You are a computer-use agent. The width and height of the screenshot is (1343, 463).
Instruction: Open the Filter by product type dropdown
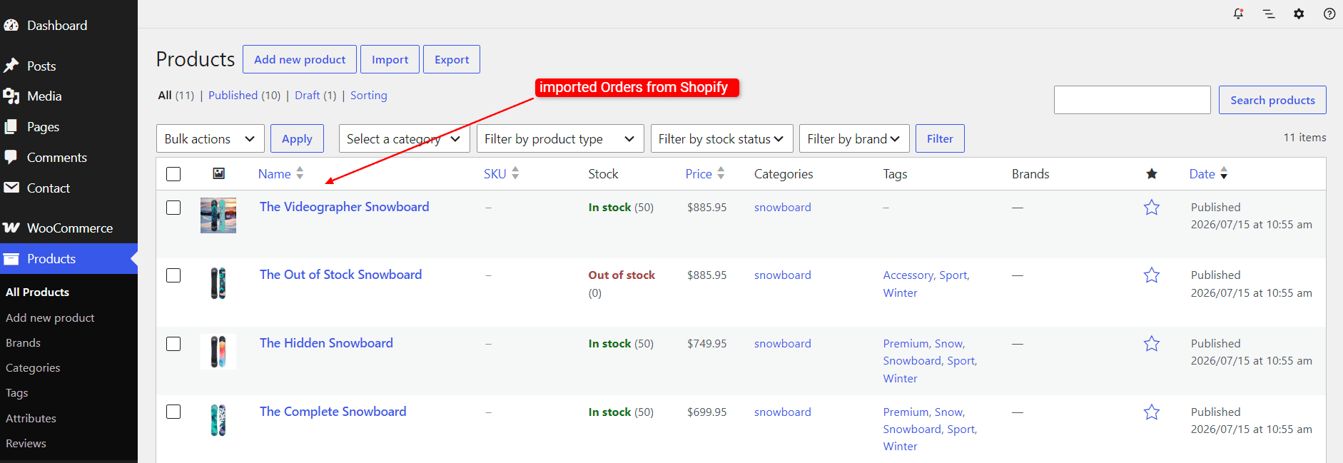point(560,138)
